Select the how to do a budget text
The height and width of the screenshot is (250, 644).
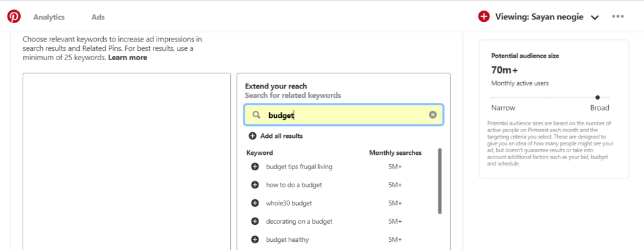294,185
